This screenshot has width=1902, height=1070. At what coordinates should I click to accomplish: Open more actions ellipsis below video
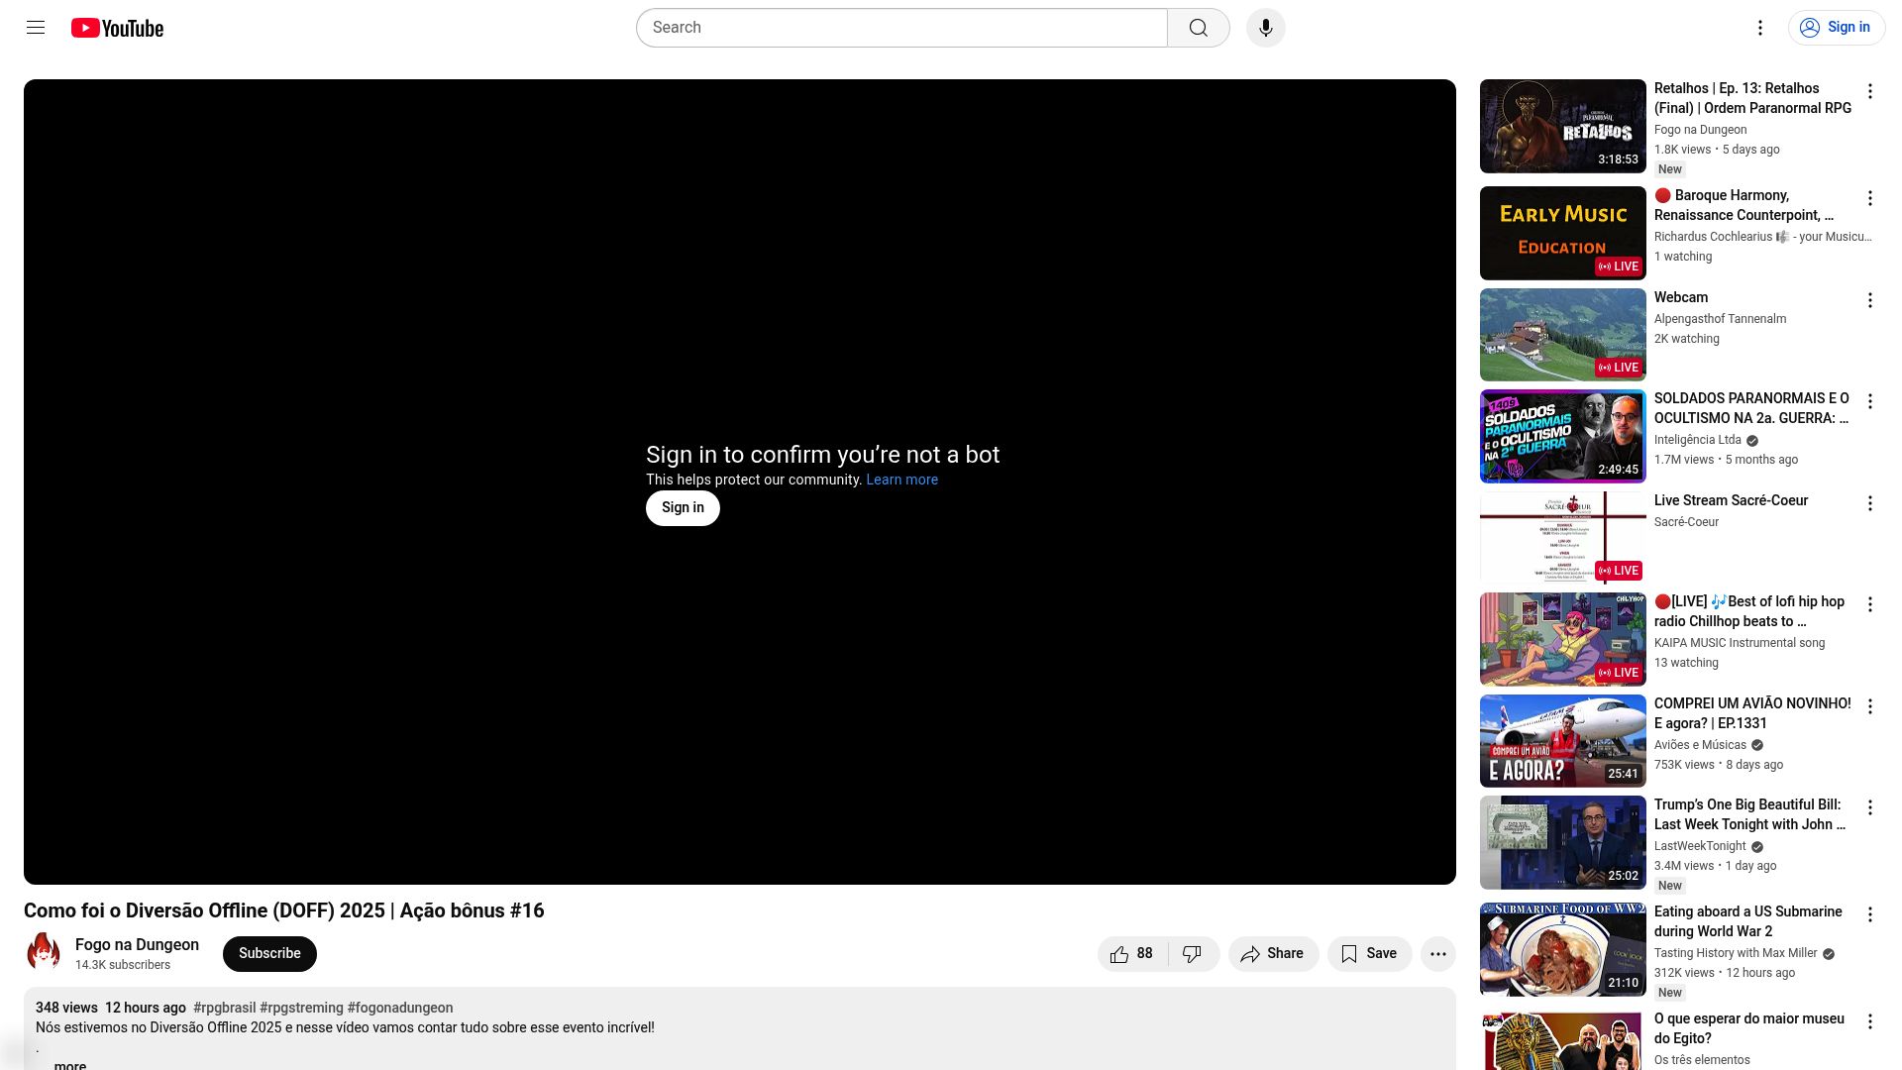tap(1437, 954)
